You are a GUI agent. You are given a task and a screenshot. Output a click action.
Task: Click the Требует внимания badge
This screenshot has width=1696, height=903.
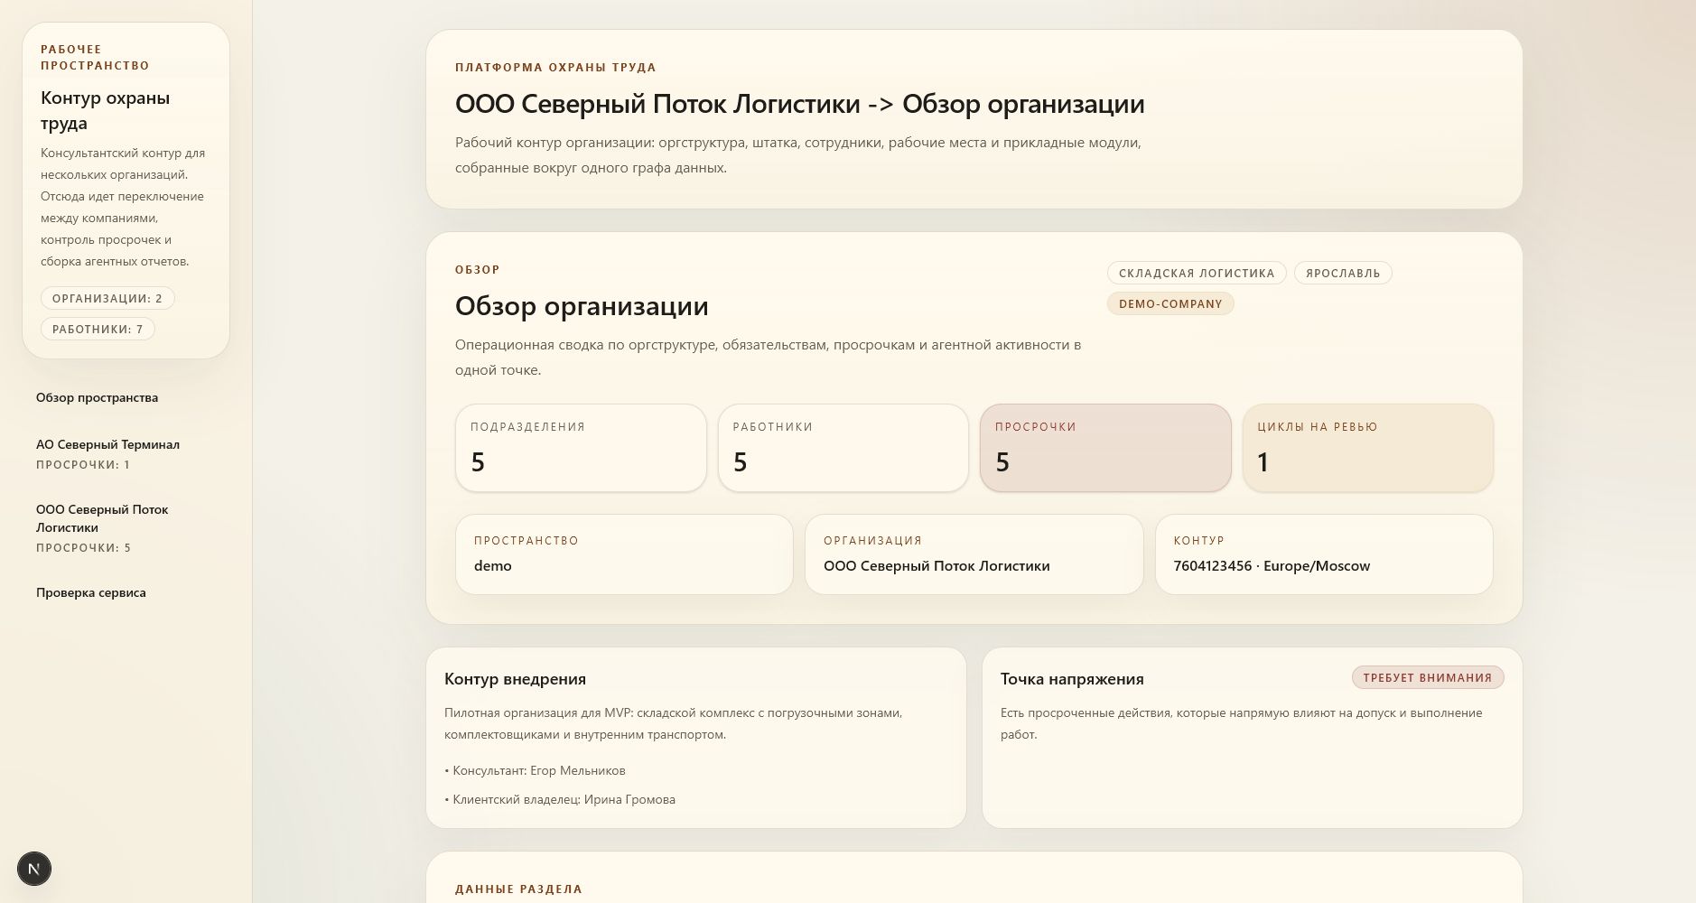(1428, 677)
